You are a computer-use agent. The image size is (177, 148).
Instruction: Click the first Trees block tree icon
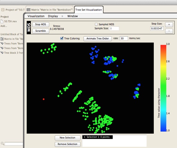[x=2, y=43]
